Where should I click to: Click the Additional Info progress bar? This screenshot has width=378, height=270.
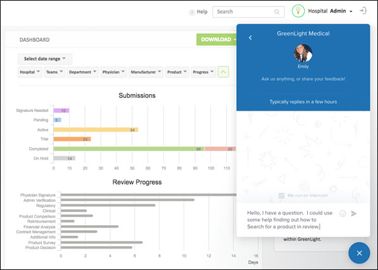70,237
